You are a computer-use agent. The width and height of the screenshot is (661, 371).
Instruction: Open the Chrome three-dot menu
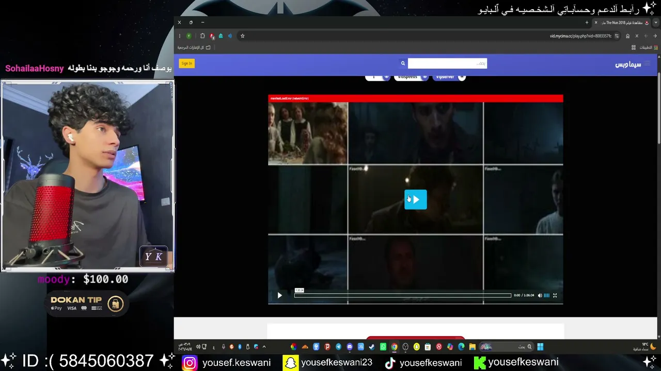179,36
